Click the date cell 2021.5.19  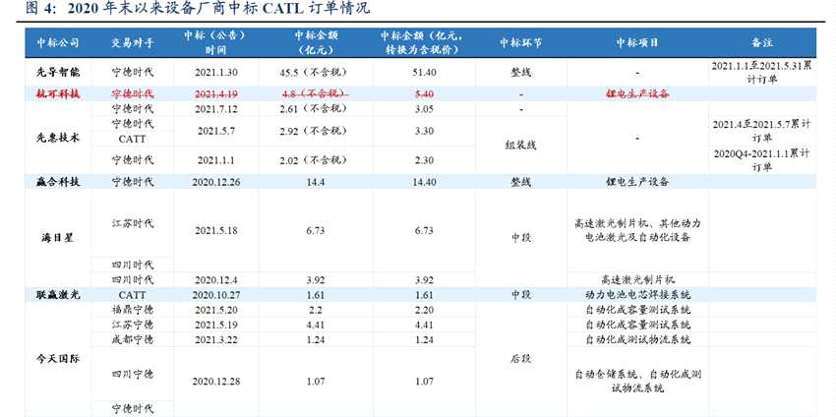216,325
